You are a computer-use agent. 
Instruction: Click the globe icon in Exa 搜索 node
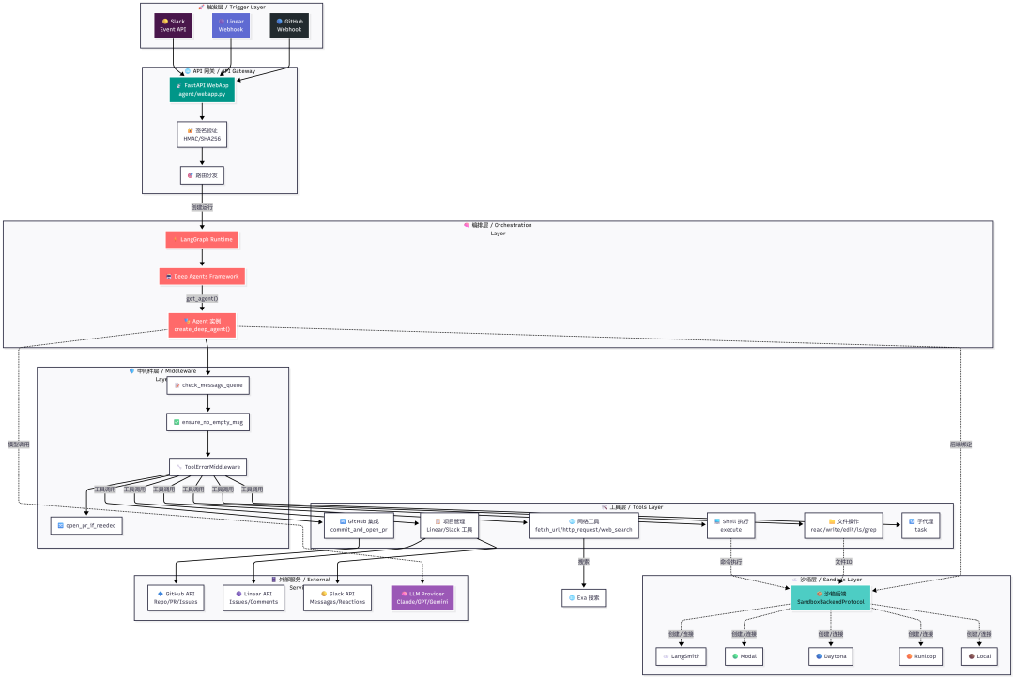tap(572, 598)
